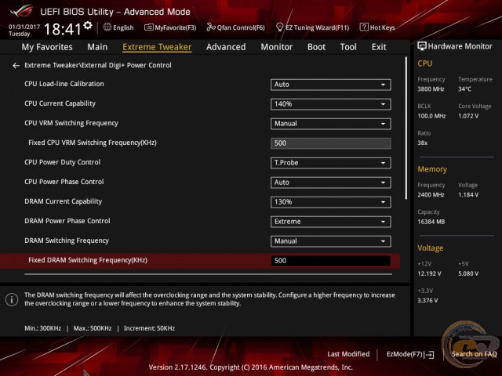502x376 pixels.
Task: Click the Hot Keys question mark icon
Action: click(364, 27)
